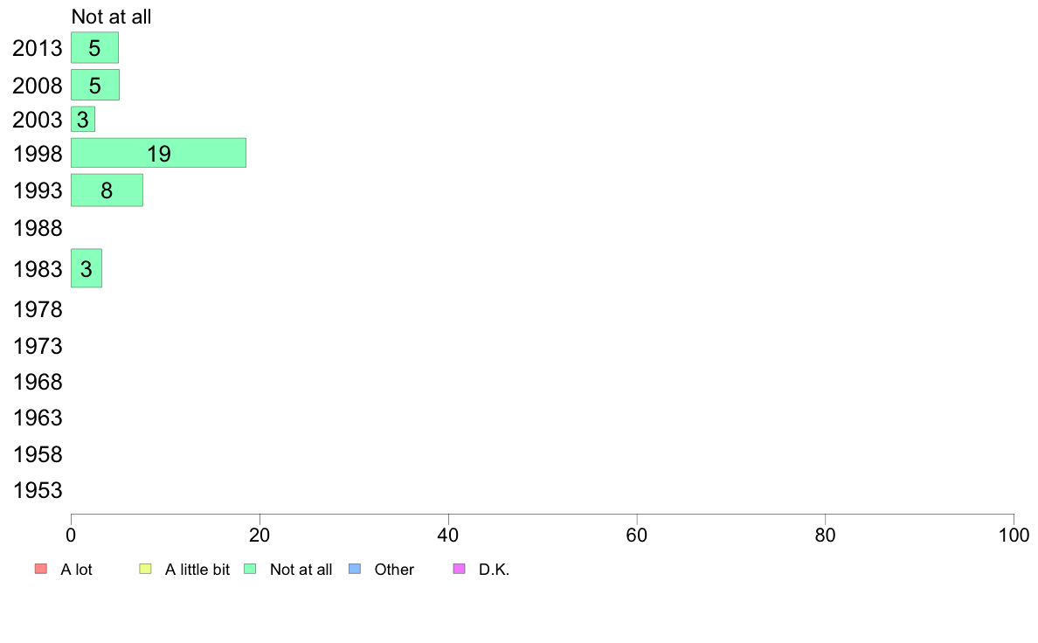
Task: Select the 2008 bar showing 5
Action: click(x=95, y=85)
